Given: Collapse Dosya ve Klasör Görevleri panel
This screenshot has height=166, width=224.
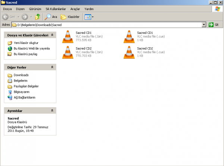Looking at the screenshot, I should point(52,35).
